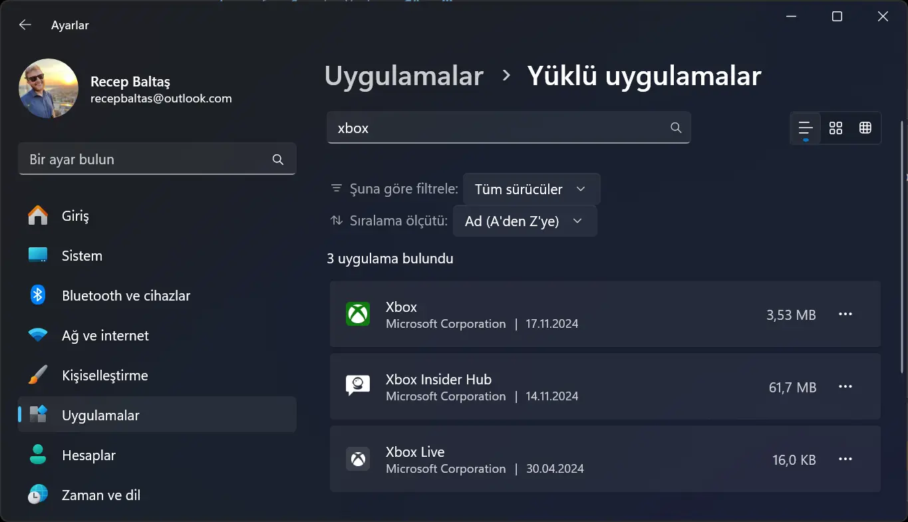
Task: Switch to table view layout
Action: (x=865, y=128)
